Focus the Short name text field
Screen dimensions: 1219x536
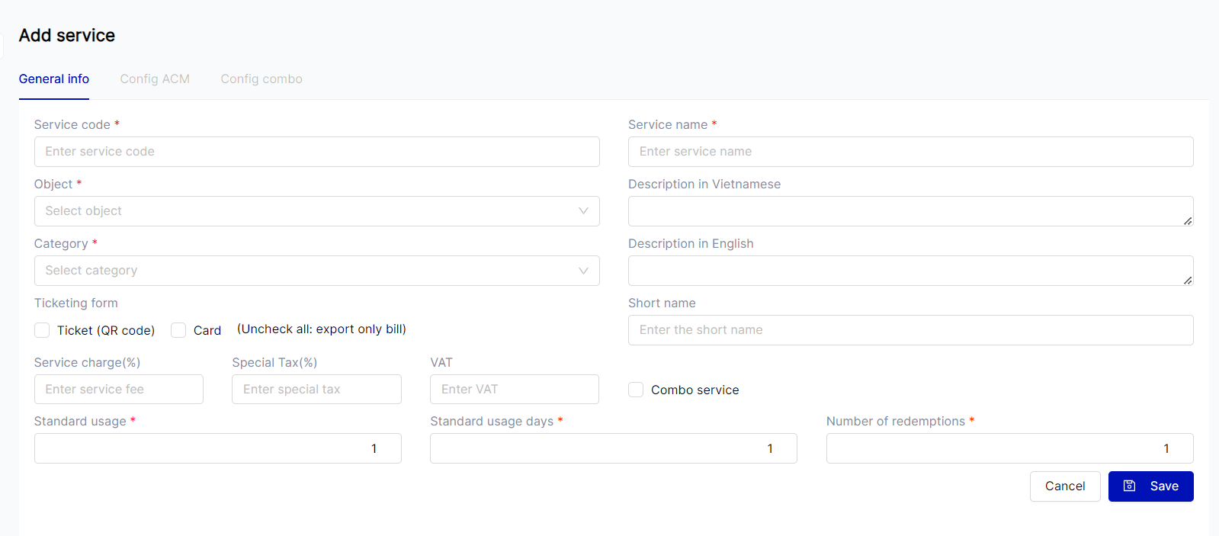(910, 330)
